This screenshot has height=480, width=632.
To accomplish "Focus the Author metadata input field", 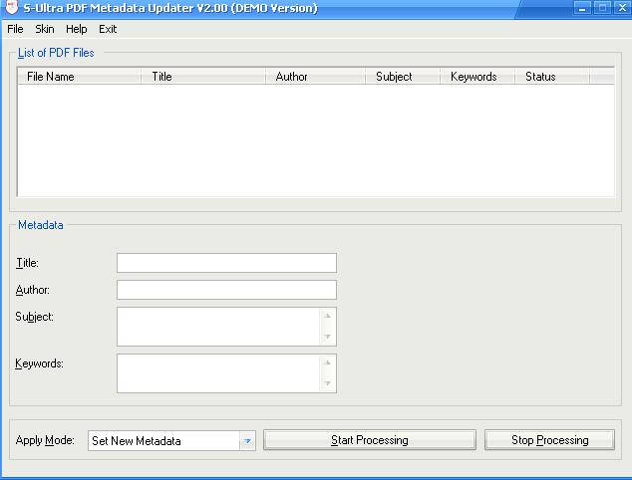I will 226,290.
